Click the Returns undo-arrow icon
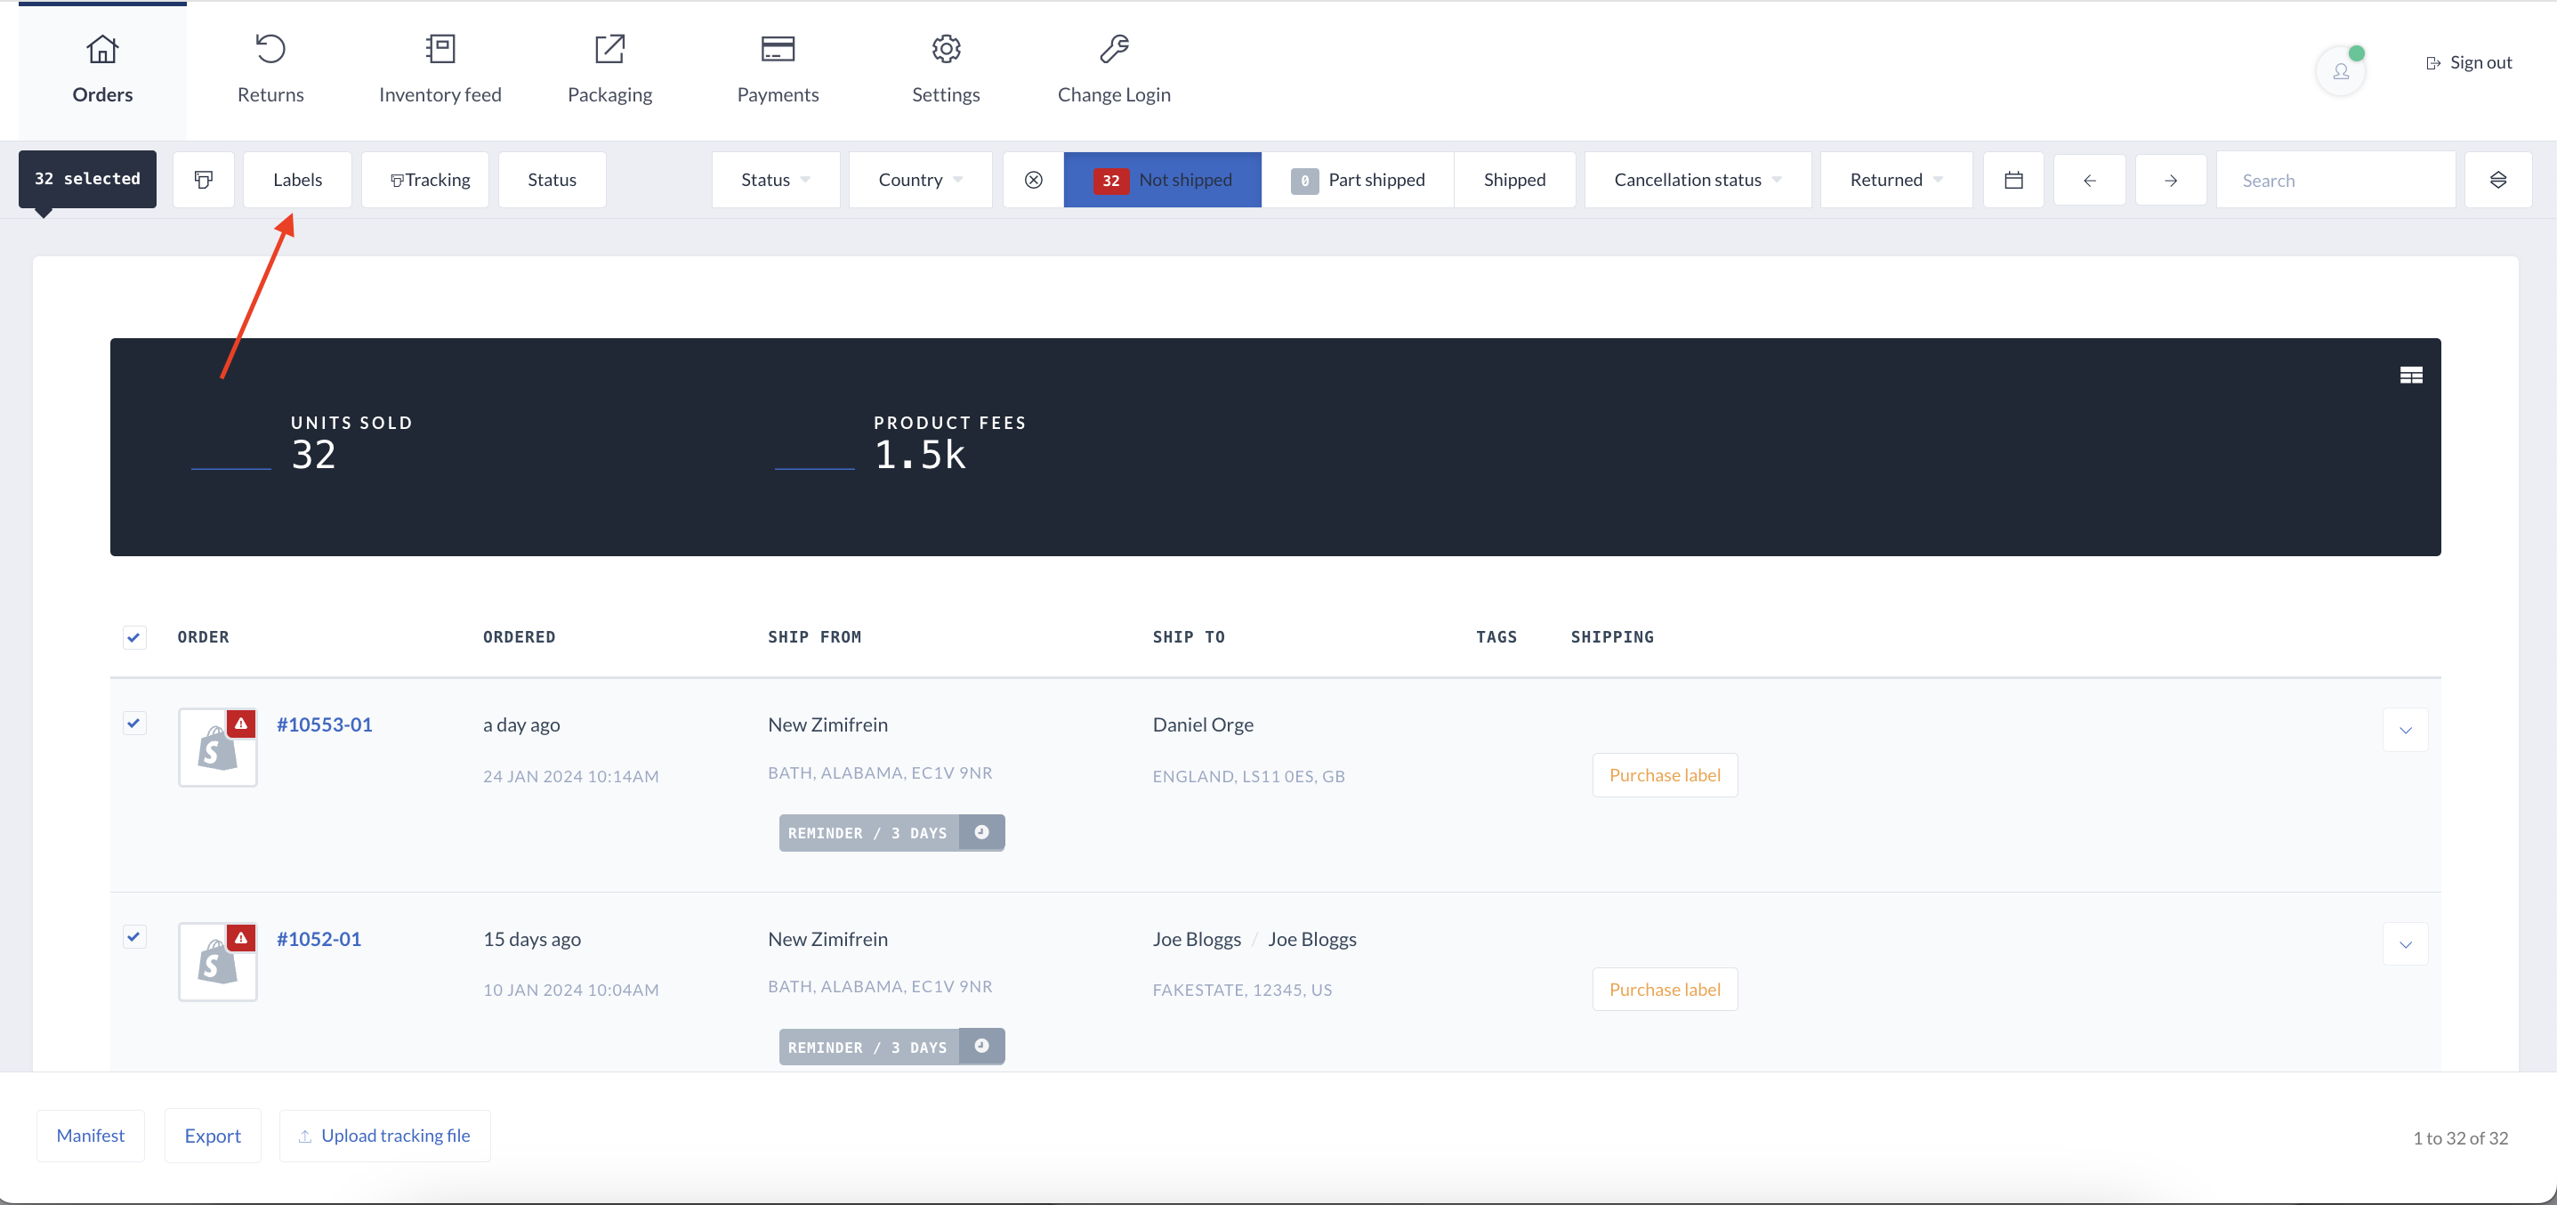 point(270,49)
